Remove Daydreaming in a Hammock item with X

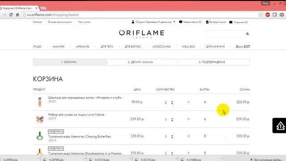click(x=189, y=153)
